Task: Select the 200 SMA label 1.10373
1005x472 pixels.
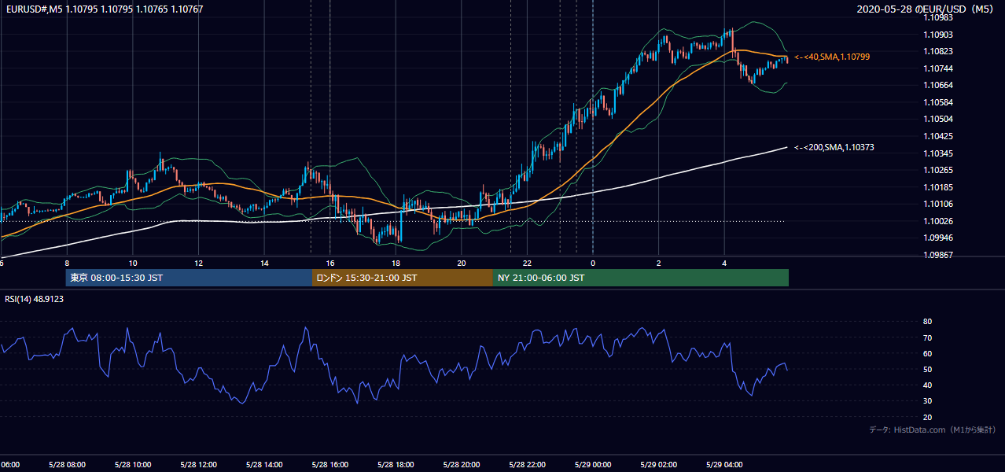Action: tap(834, 147)
